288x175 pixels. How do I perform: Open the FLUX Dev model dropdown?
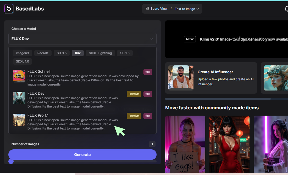pos(82,39)
